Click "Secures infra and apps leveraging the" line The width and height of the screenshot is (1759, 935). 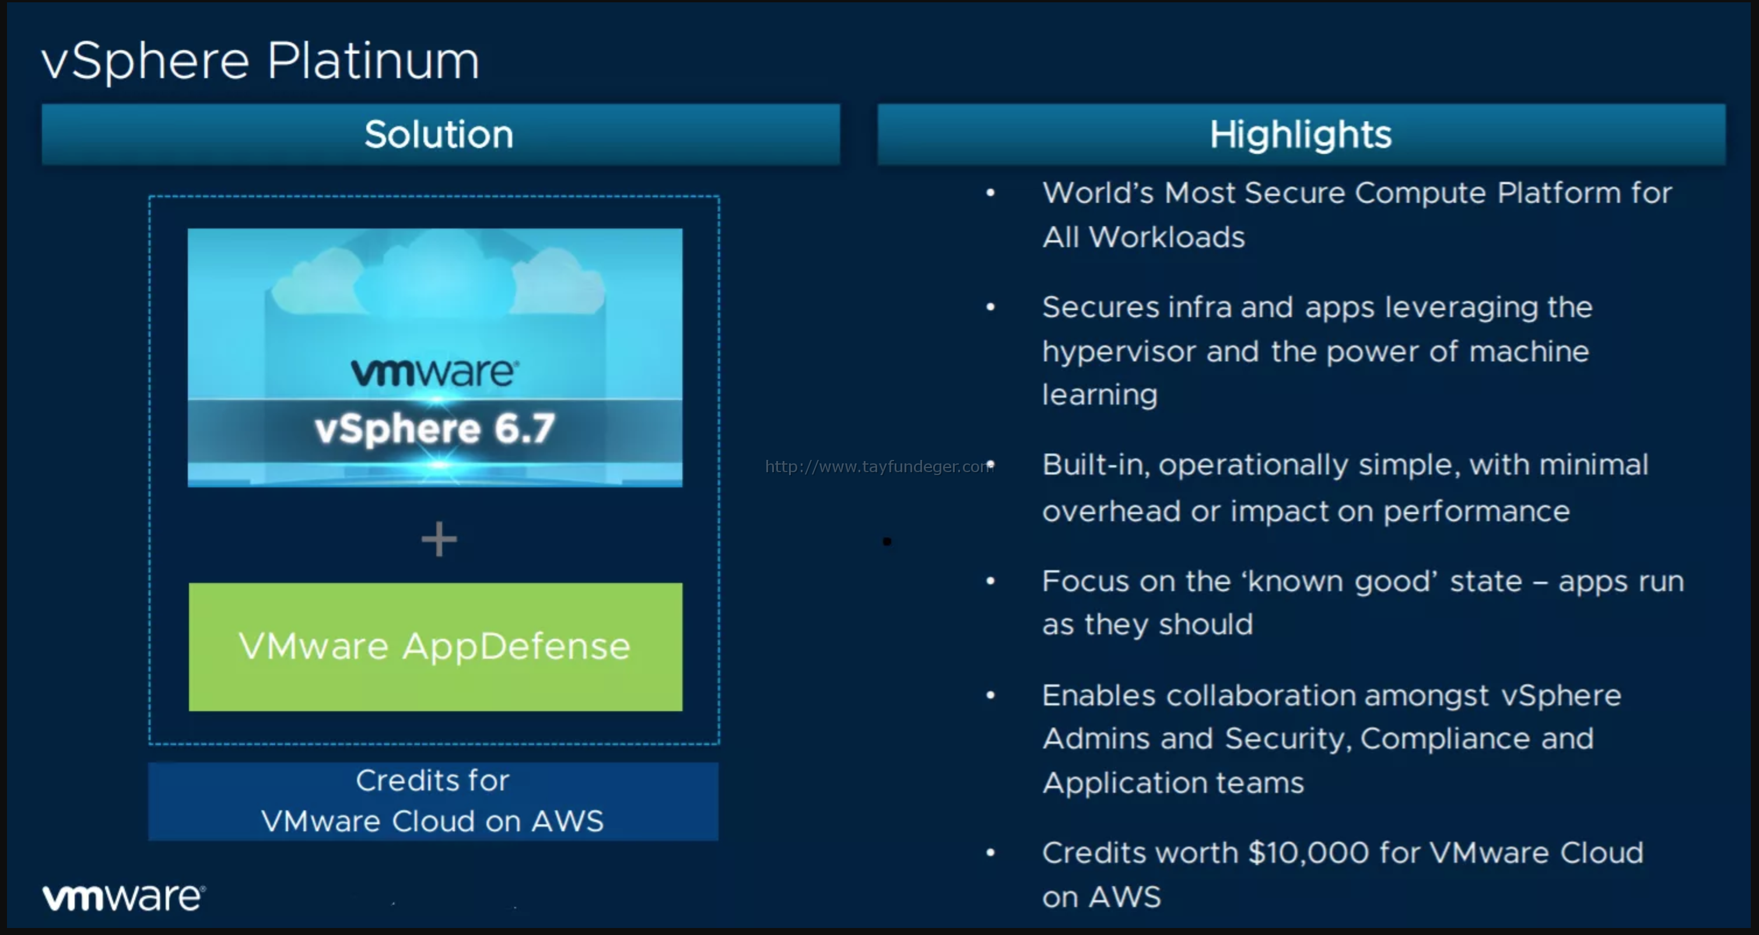[1317, 308]
